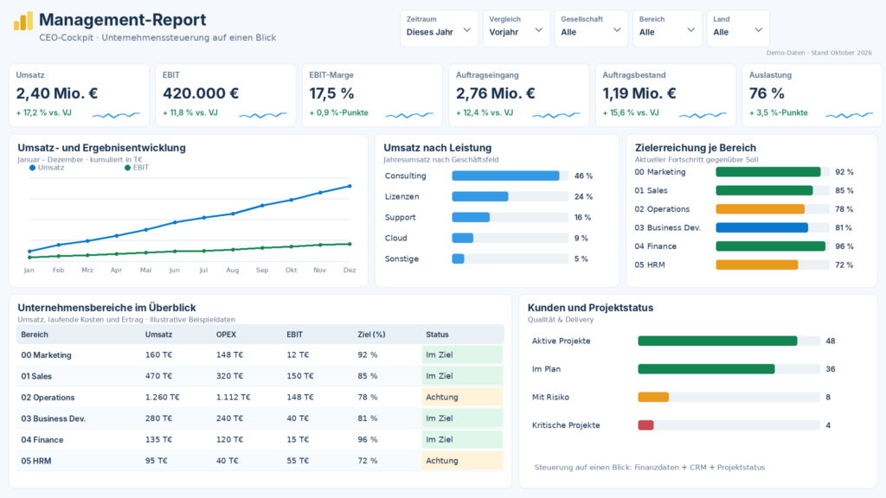Select the 00 Marketing row name in table

click(47, 355)
